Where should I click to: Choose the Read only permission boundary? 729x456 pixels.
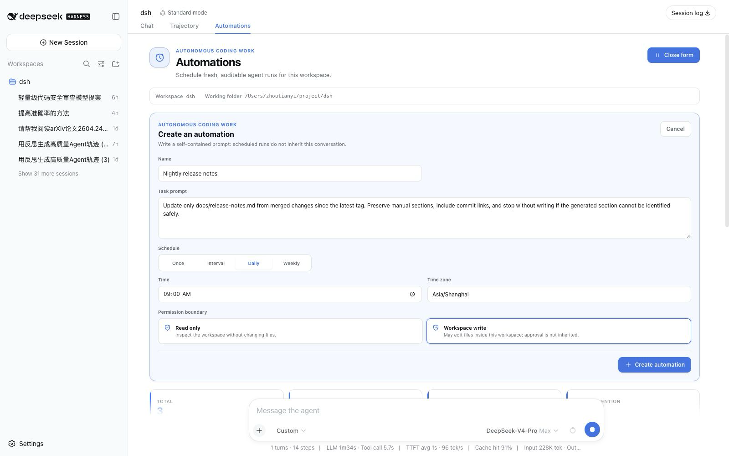pyautogui.click(x=290, y=331)
